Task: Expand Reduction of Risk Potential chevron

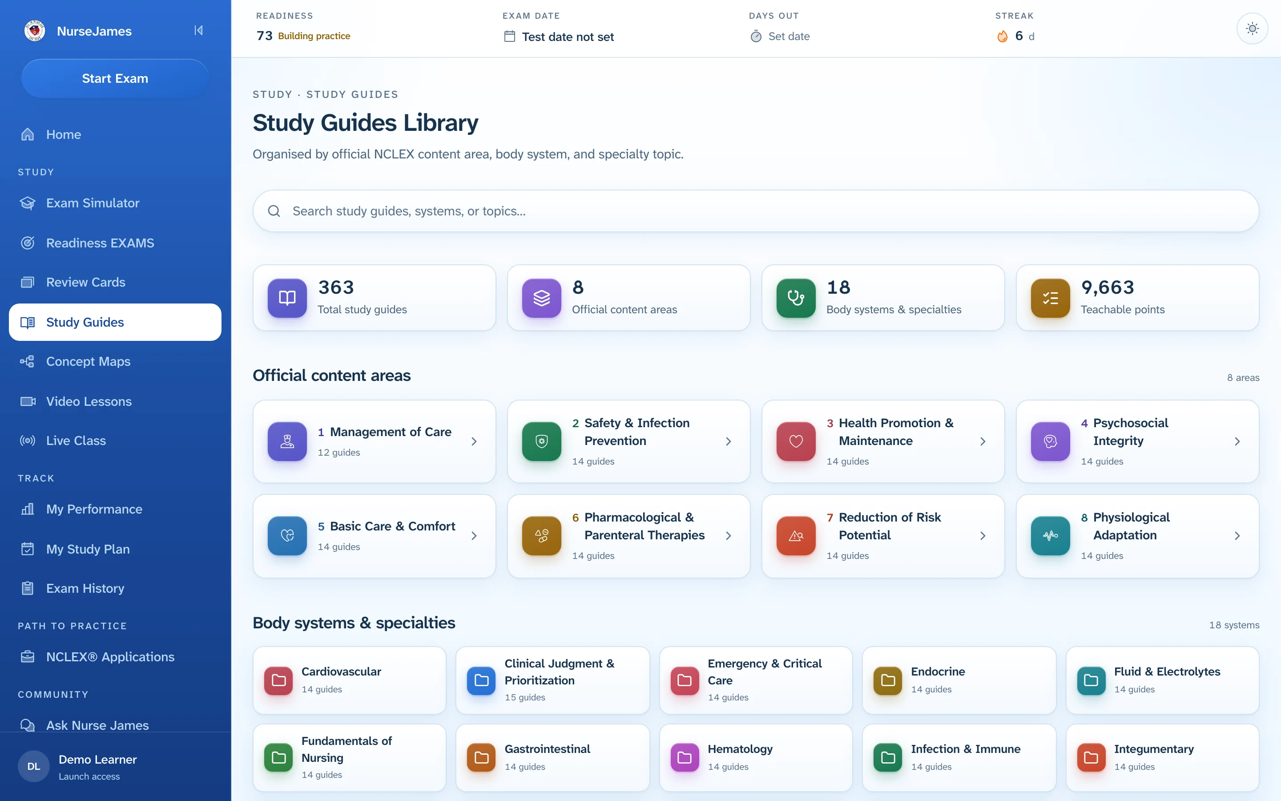Action: (983, 536)
